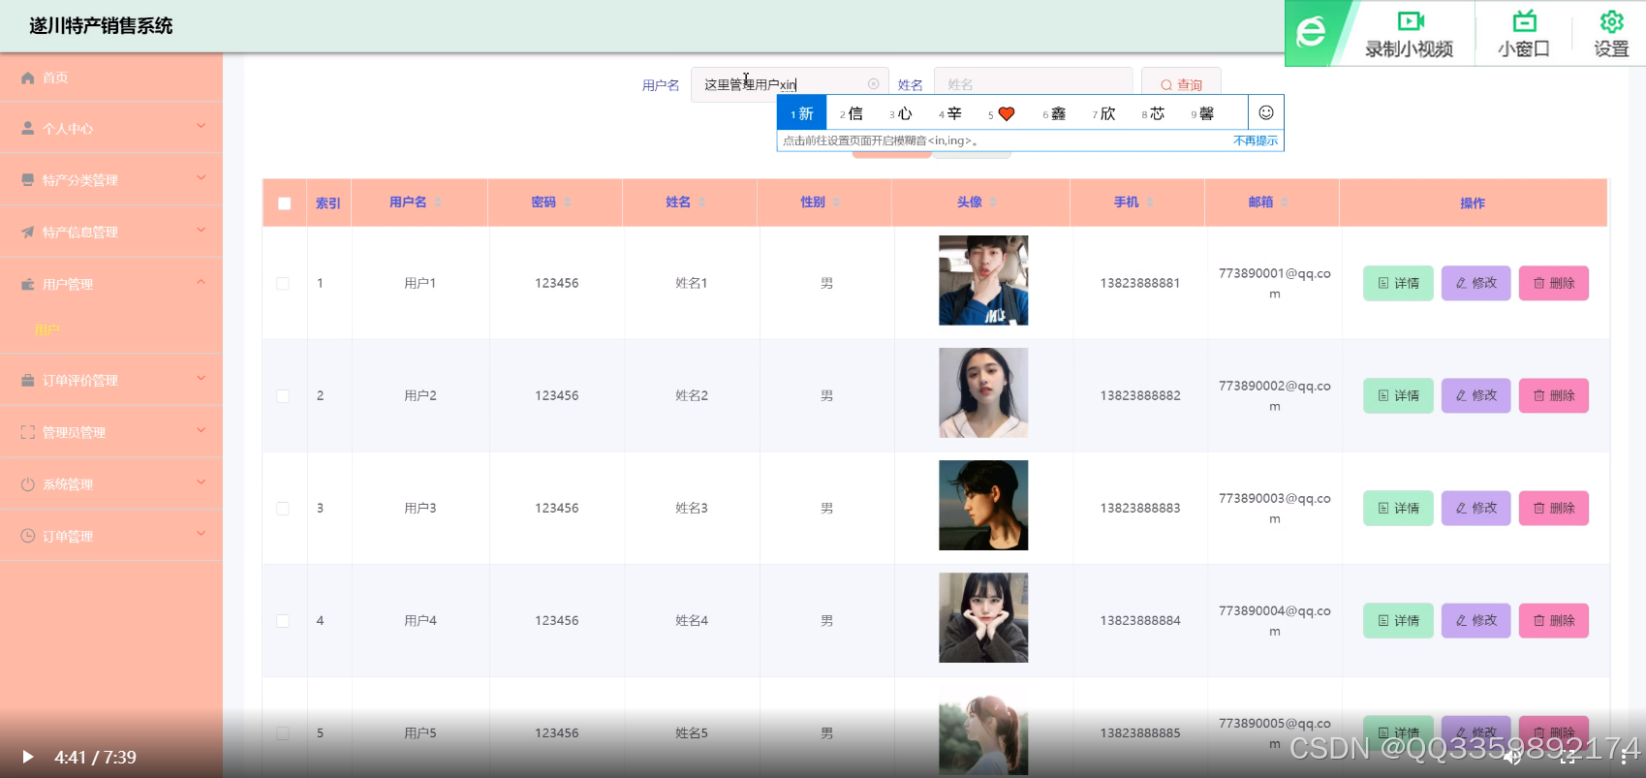Sort by 用户名 column arrows
This screenshot has height=778, width=1646.
[x=438, y=202]
